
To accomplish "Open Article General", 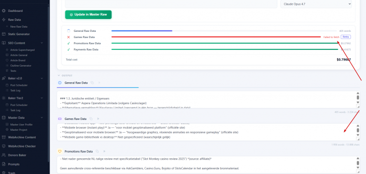I will (x=19, y=55).
